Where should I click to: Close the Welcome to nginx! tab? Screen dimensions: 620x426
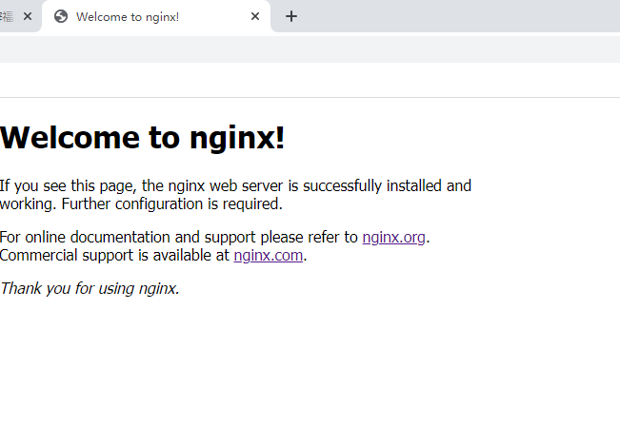tap(255, 16)
